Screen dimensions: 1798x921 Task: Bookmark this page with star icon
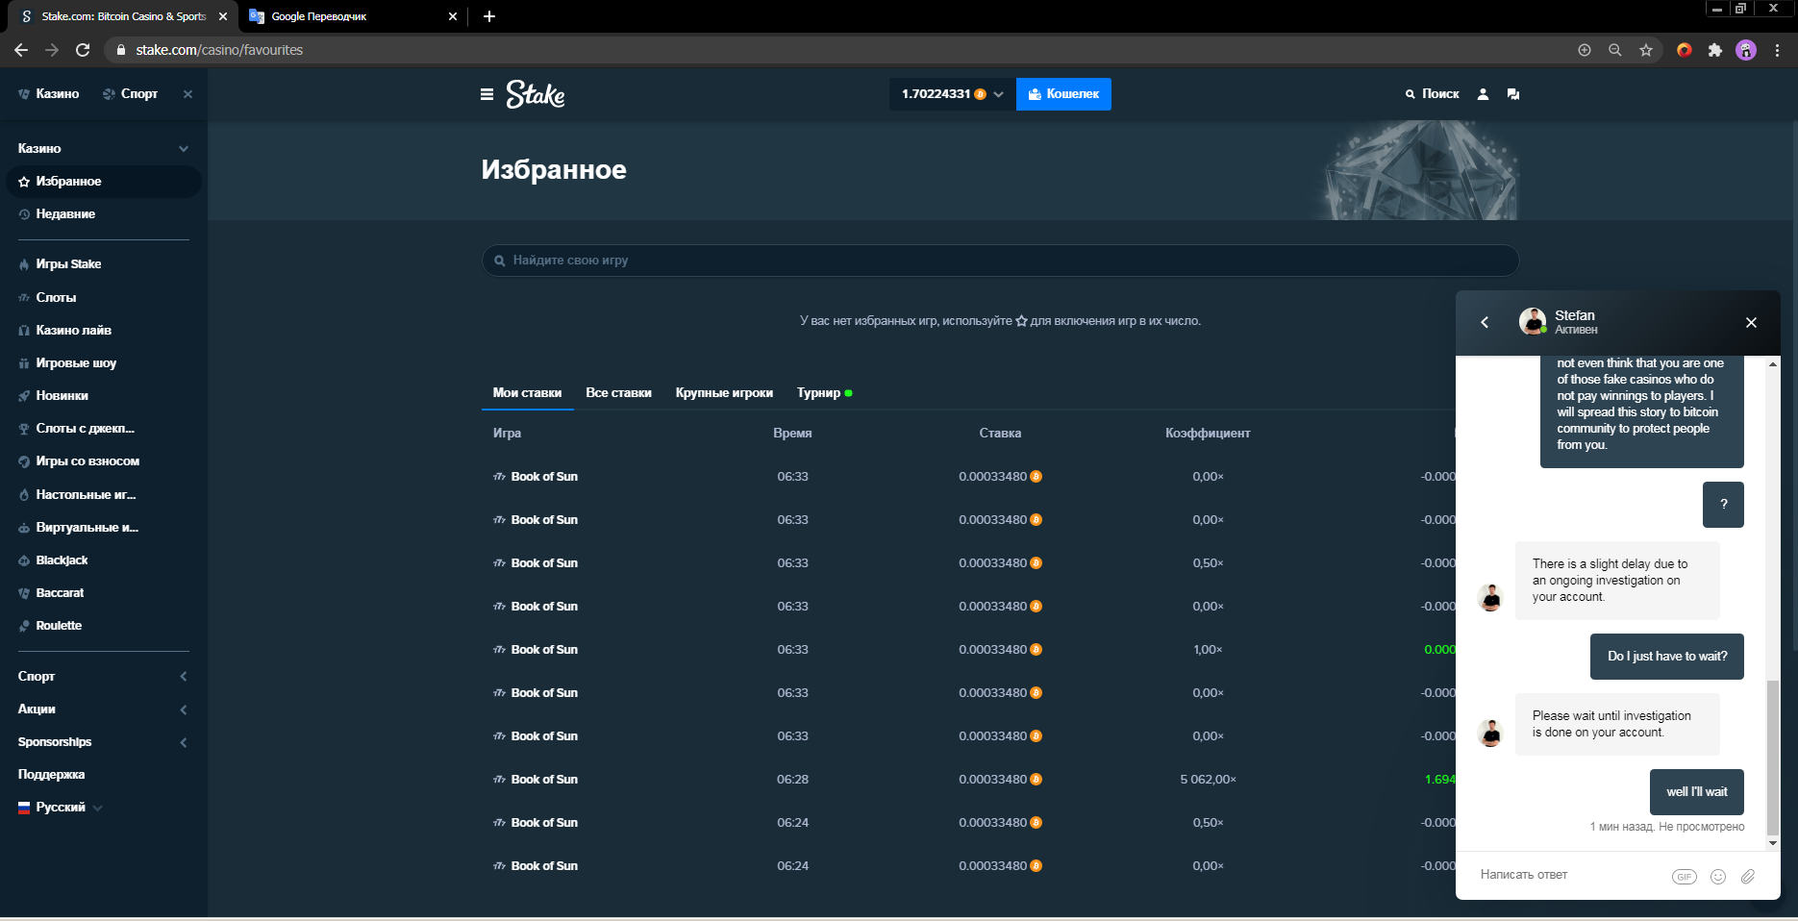1646,50
